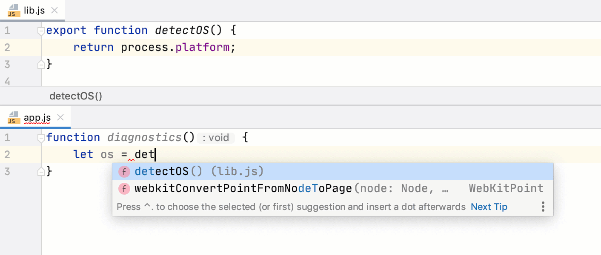Screen dimensions: 601x255
Task: Switch to the lib.js tab
Action: click(x=34, y=11)
